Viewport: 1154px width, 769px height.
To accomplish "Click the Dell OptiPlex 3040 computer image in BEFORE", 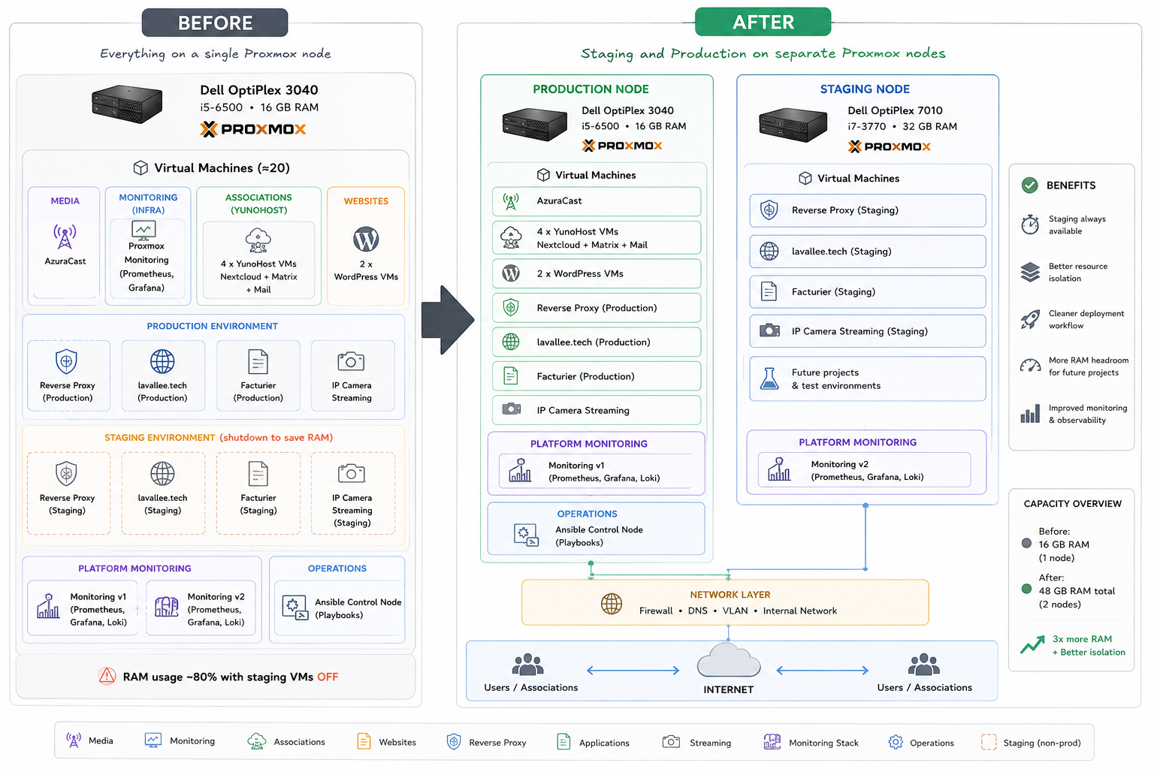I will click(127, 104).
